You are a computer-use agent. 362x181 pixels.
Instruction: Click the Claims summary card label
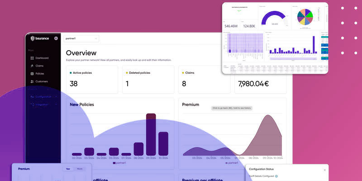coord(190,73)
